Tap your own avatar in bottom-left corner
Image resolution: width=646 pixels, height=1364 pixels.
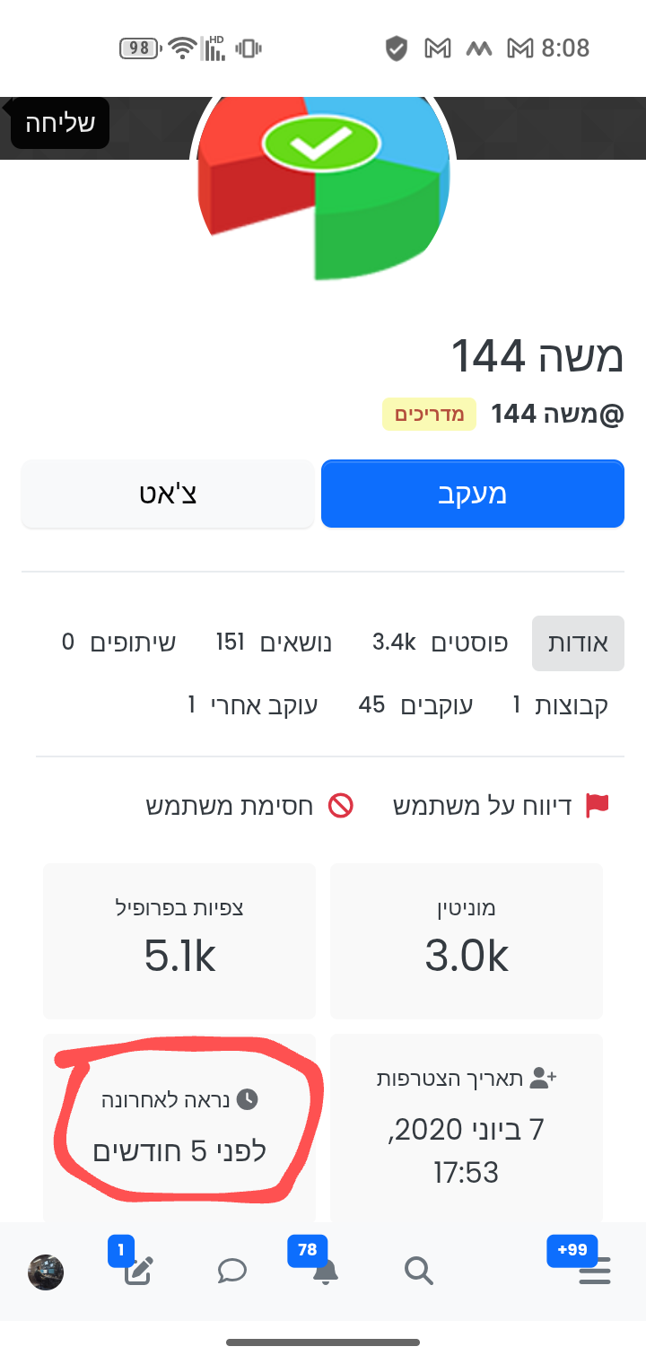click(45, 1272)
